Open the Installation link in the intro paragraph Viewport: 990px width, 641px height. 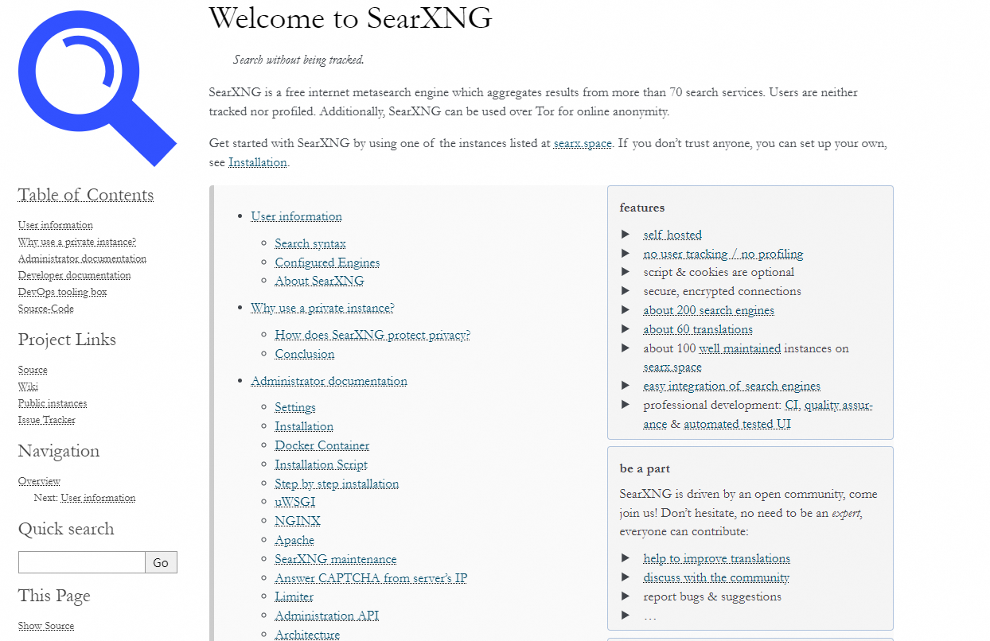[257, 161]
